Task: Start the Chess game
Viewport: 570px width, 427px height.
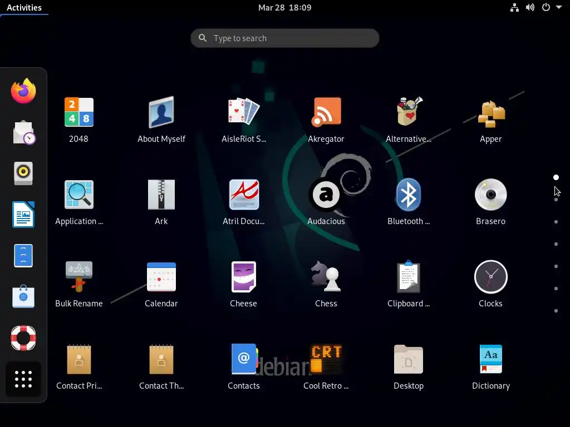Action: tap(326, 277)
